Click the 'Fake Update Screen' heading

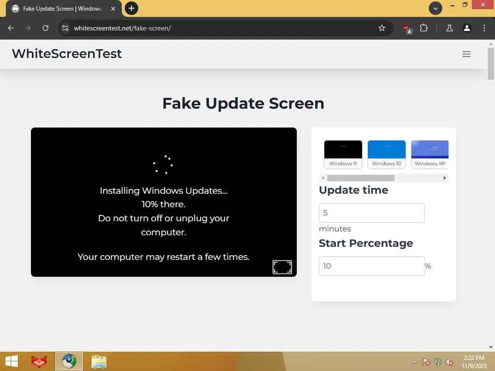[243, 103]
